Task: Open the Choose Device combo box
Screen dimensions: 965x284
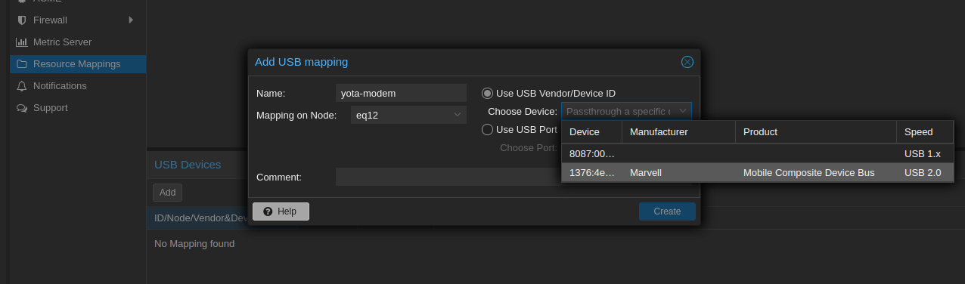Action: click(x=626, y=111)
